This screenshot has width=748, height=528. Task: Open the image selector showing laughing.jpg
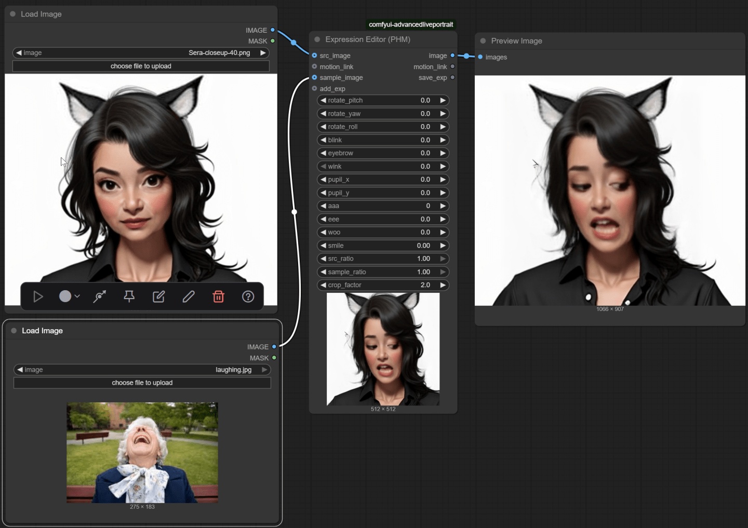[x=142, y=370]
